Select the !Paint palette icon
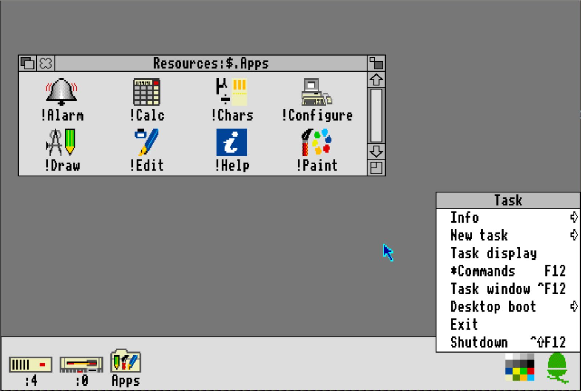The width and height of the screenshot is (581, 391). [x=316, y=142]
